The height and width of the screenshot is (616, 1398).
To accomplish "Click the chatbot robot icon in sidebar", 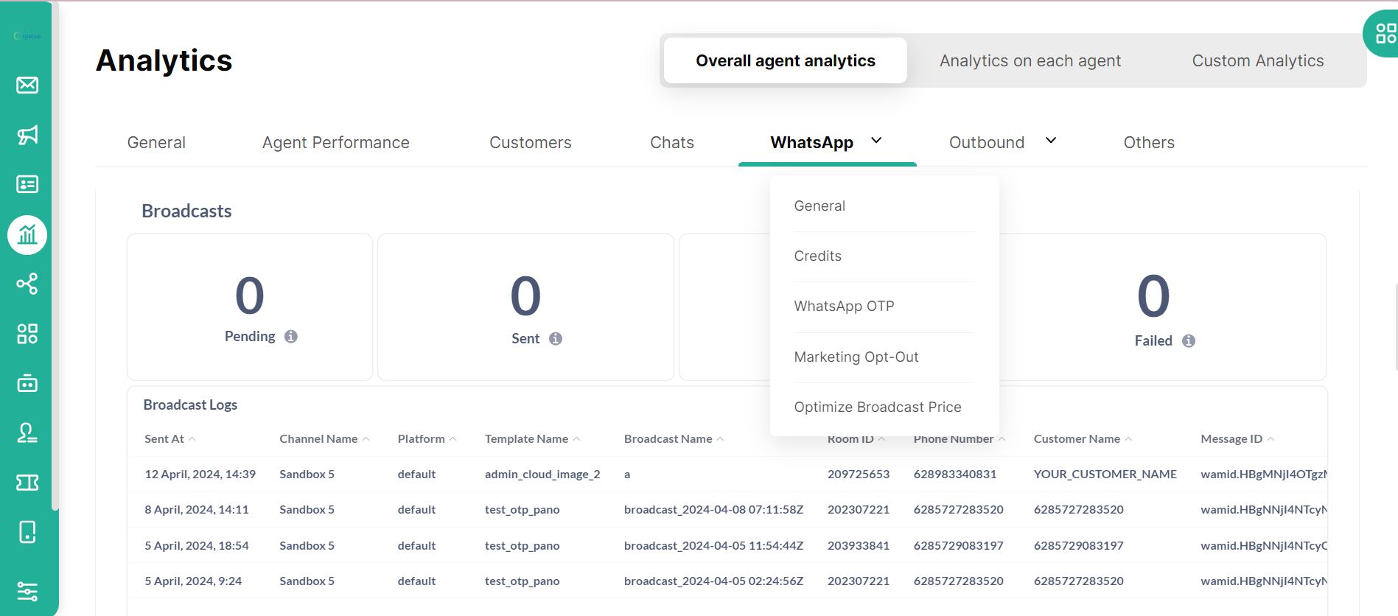I will [x=27, y=383].
